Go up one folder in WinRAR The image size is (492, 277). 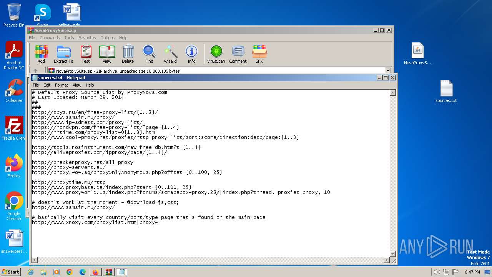[35, 71]
